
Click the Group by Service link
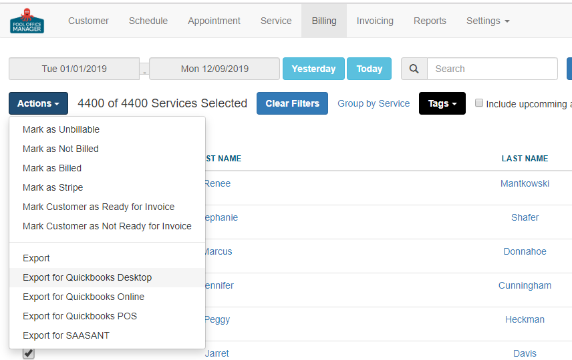tap(374, 103)
